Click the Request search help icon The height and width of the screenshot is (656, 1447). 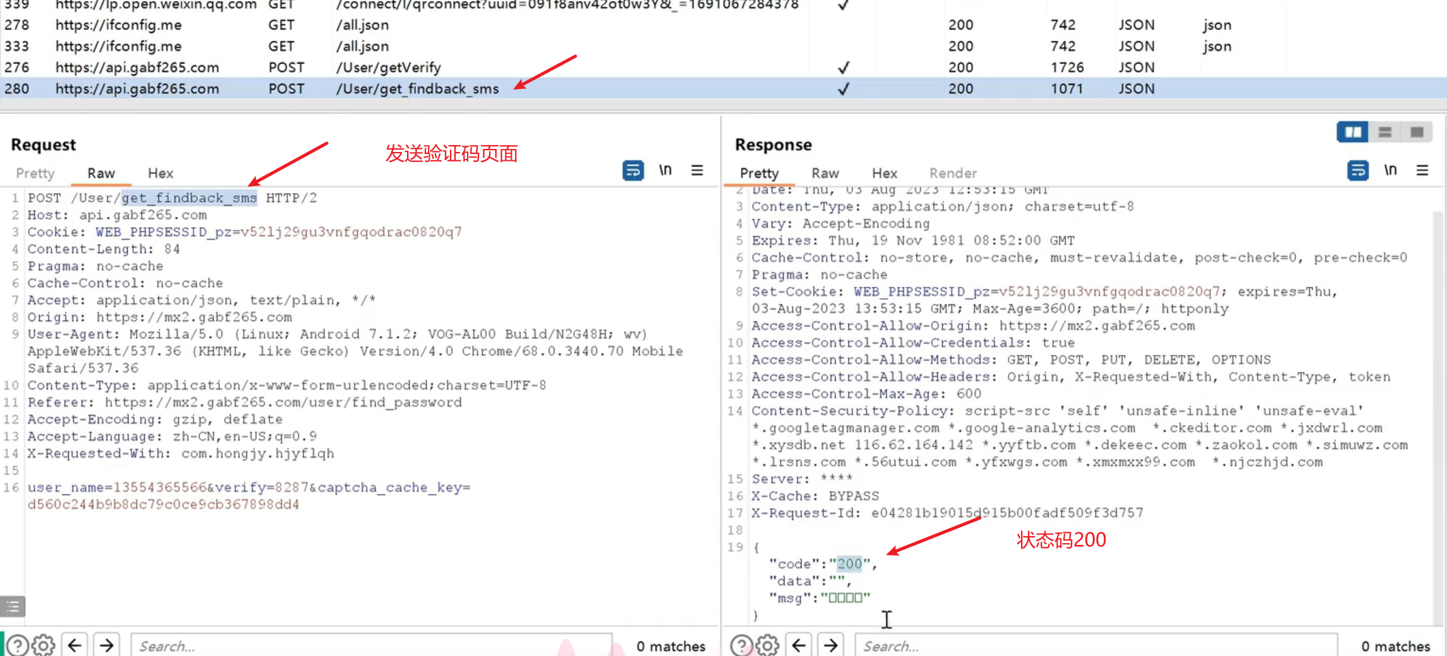(x=18, y=645)
